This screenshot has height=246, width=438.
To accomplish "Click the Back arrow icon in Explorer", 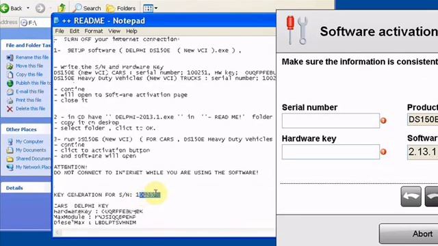I will (x=5, y=8).
